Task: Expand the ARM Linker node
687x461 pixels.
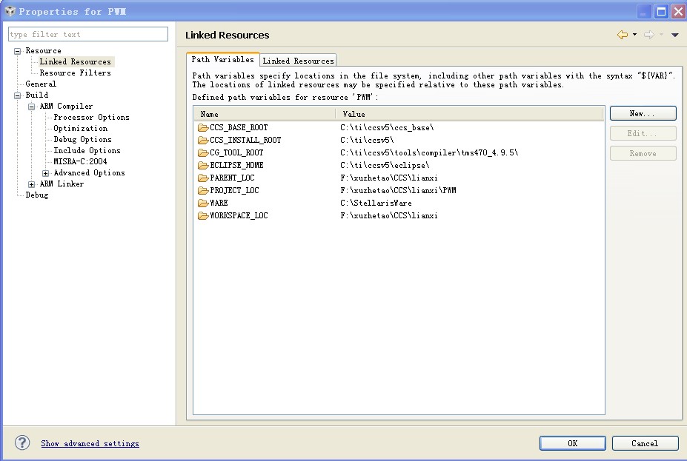Action: click(32, 184)
